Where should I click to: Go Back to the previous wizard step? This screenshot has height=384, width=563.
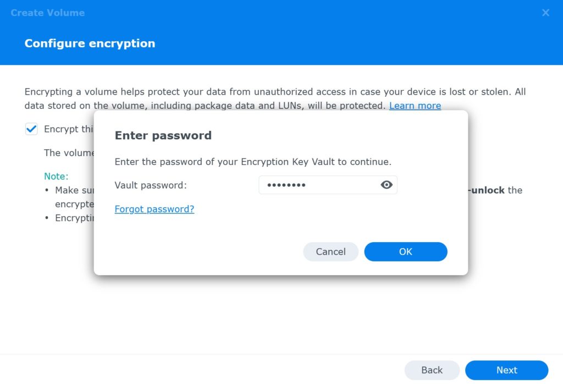(x=432, y=370)
